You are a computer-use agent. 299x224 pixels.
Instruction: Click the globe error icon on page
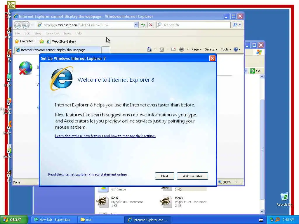pyautogui.click(x=26, y=68)
